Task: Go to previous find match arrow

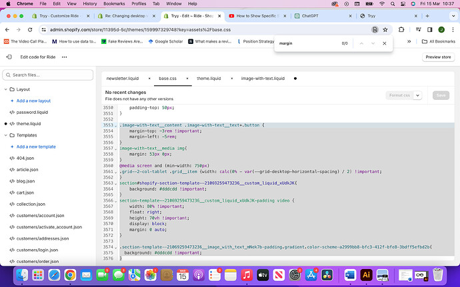Action: (360, 43)
